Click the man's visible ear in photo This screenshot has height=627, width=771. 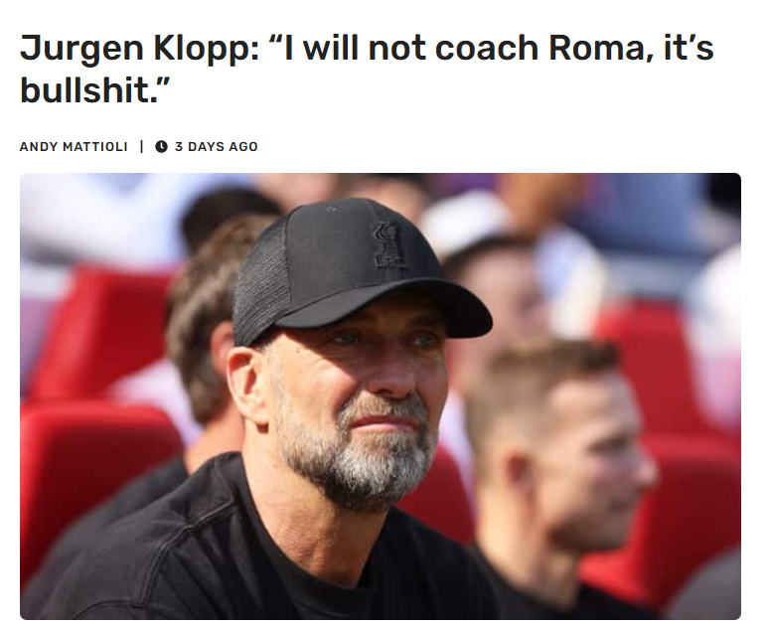(x=247, y=386)
